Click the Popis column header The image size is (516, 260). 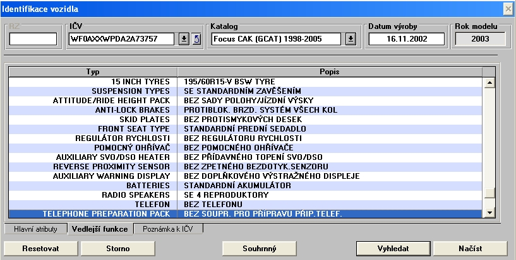click(330, 72)
